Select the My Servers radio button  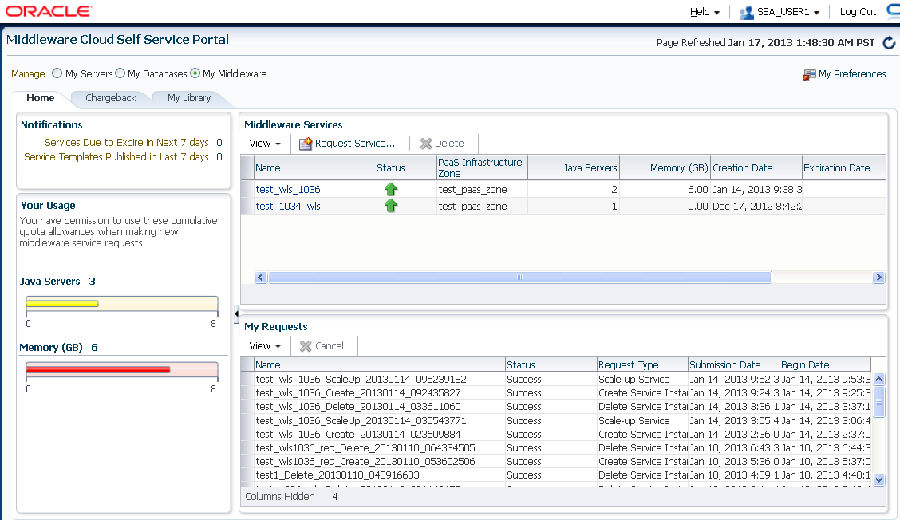tap(57, 73)
